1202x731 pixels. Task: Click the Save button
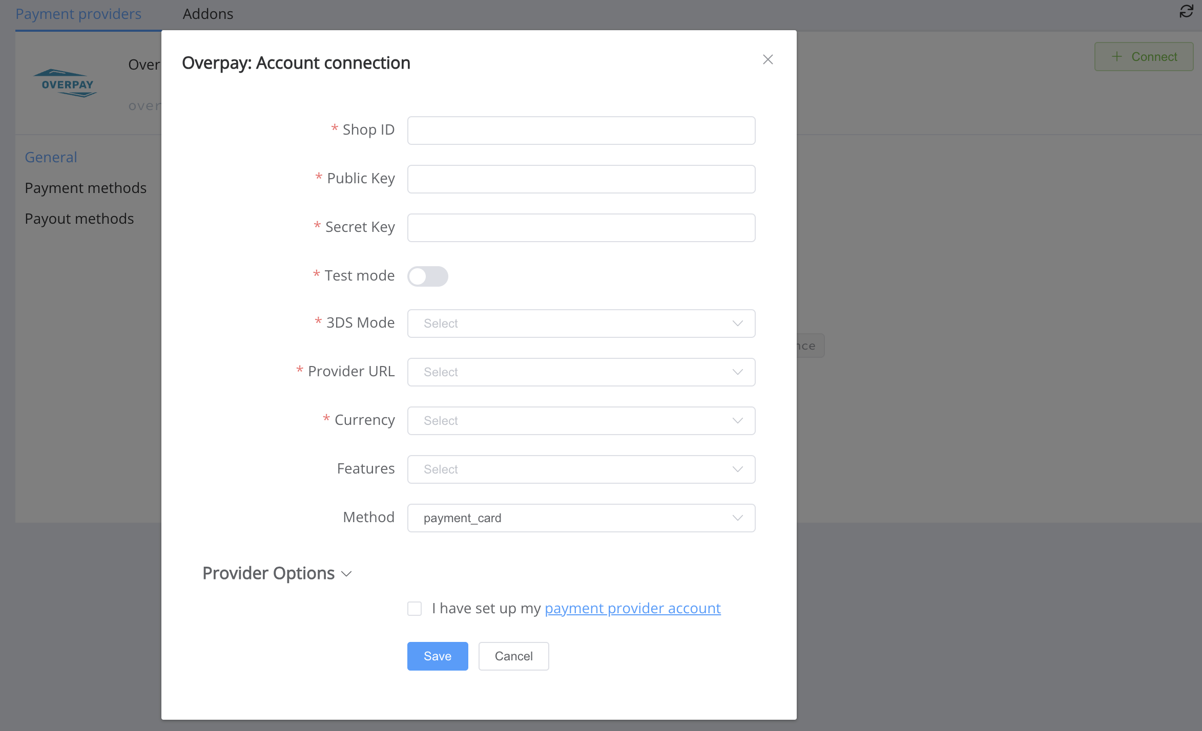pos(438,656)
